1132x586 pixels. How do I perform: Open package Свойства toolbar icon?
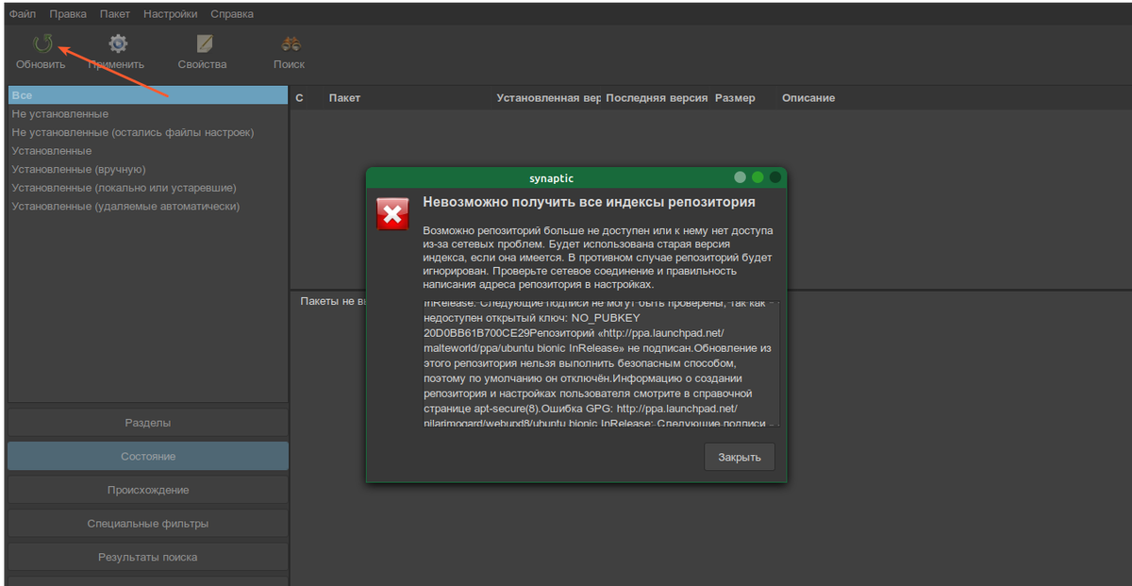204,43
